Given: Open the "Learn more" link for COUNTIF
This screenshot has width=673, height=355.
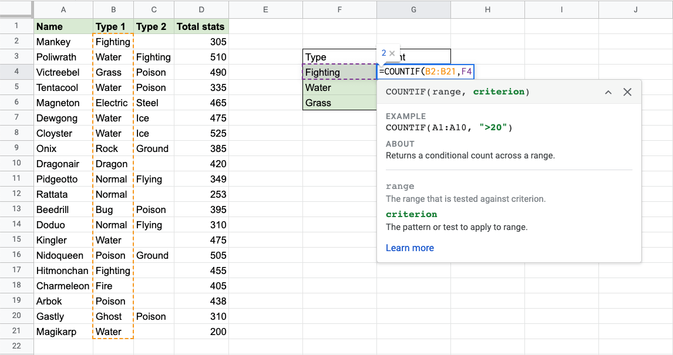Looking at the screenshot, I should pos(410,248).
